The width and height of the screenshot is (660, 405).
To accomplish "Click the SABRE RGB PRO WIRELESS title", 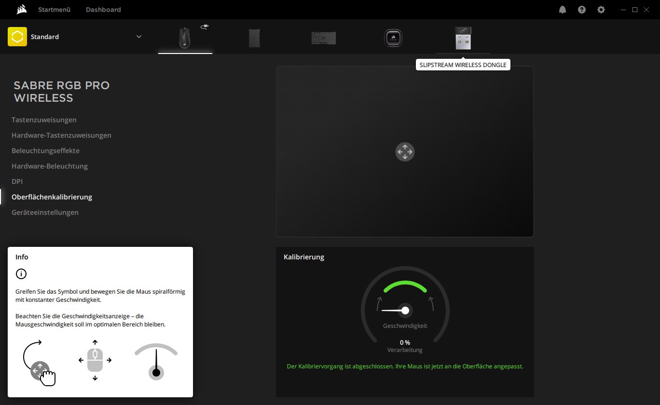I will 62,92.
